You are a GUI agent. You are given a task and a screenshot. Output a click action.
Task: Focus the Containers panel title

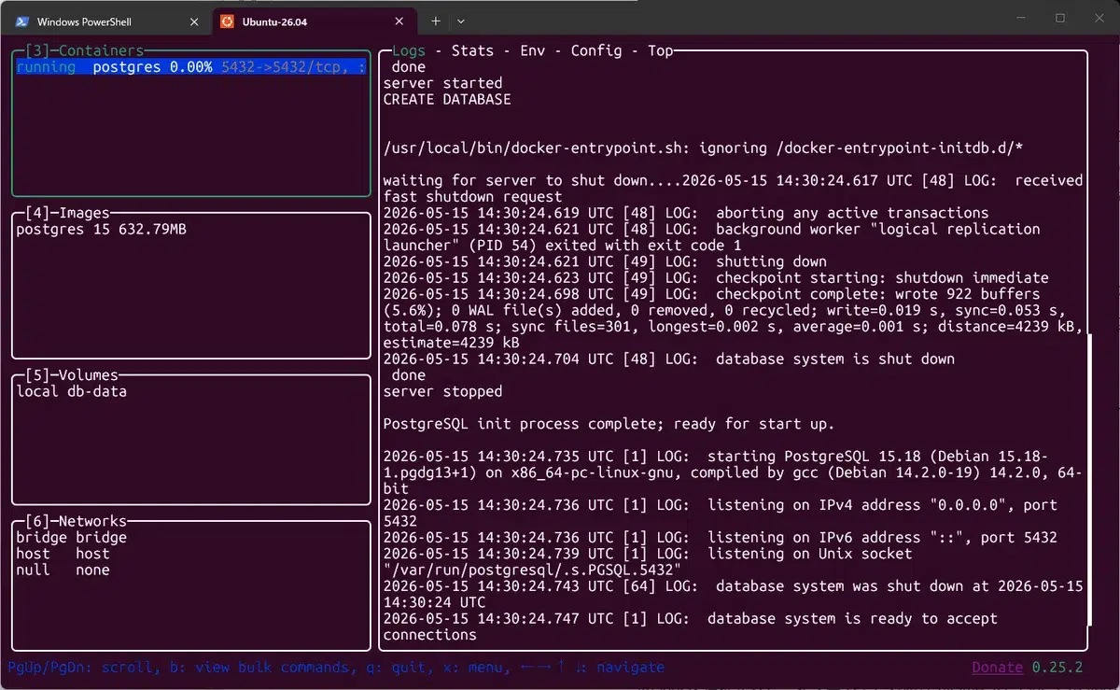click(85, 50)
